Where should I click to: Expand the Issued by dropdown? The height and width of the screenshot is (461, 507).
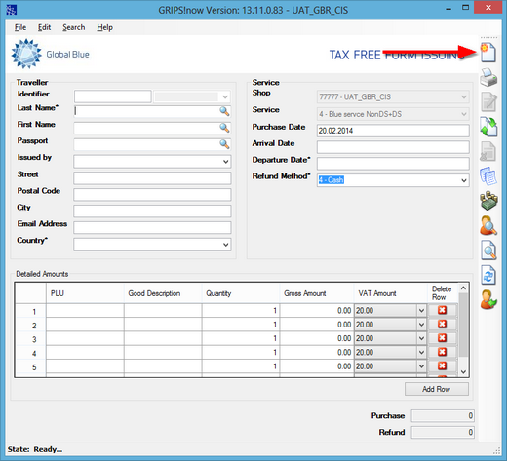pyautogui.click(x=226, y=162)
